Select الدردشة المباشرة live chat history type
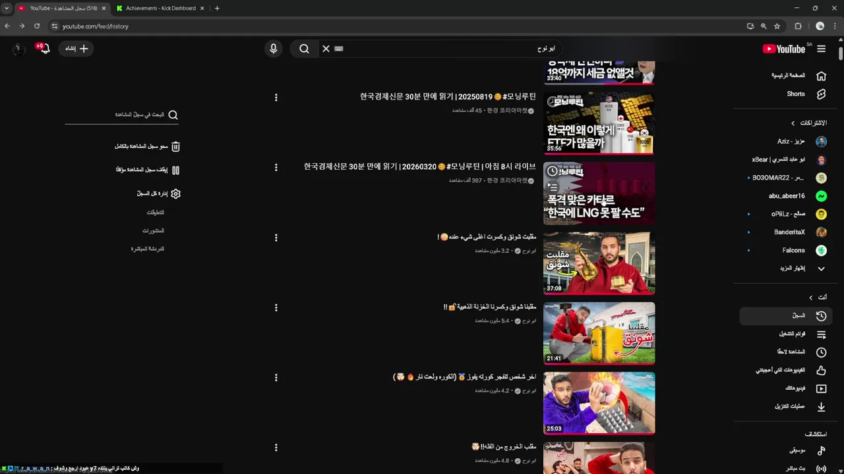Image resolution: width=844 pixels, height=474 pixels. tap(148, 249)
